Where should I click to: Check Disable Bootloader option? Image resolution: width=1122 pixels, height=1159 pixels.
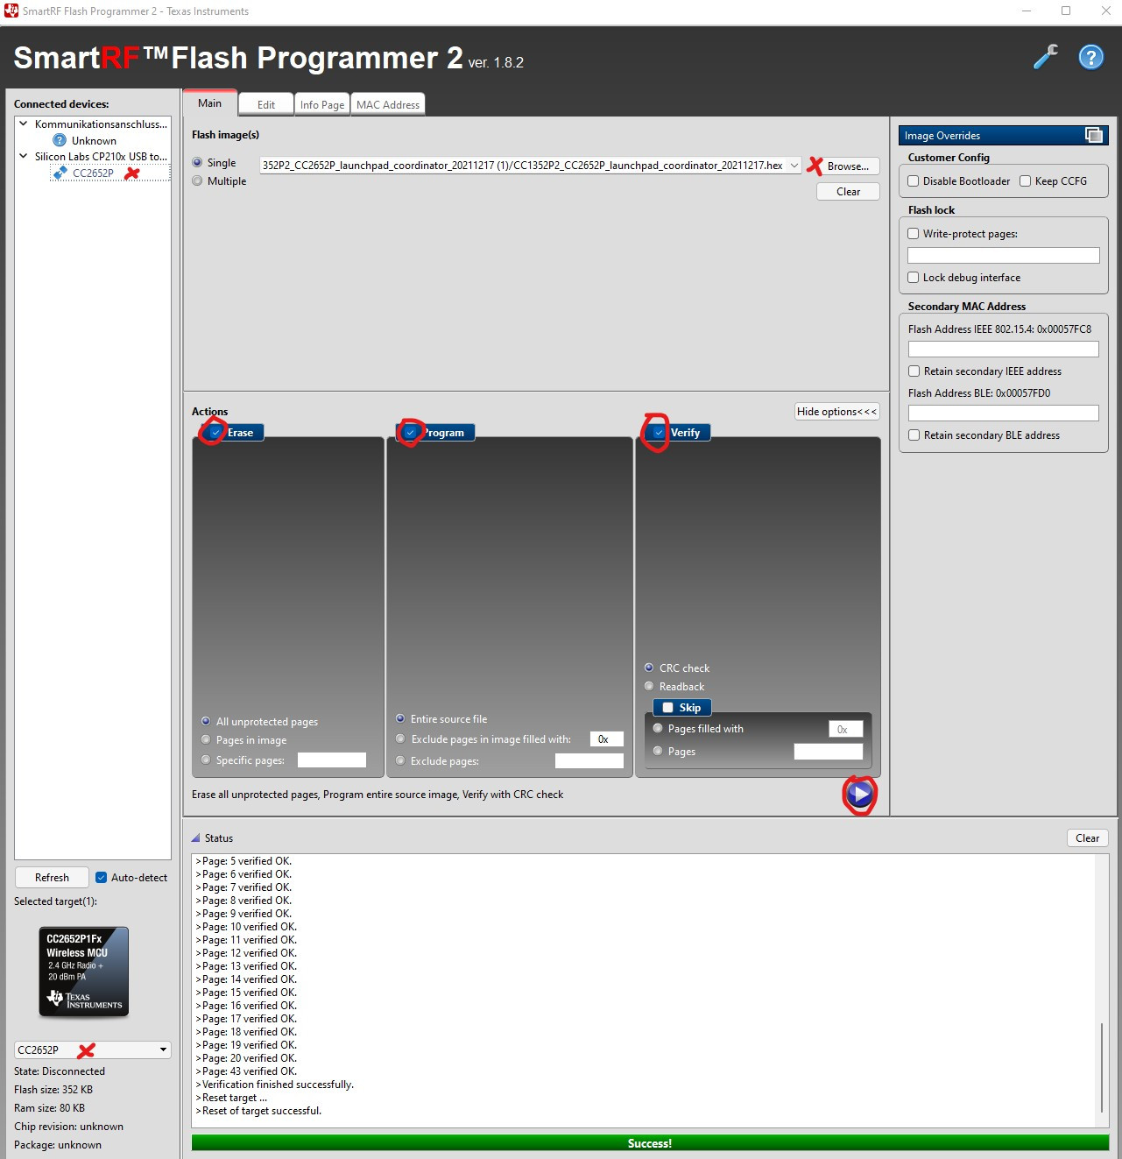point(914,181)
